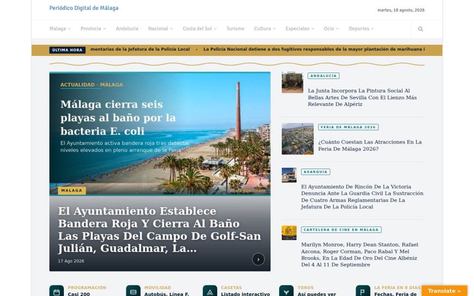Click the Periódico Digital de Málaga logo
474x296 pixels.
(84, 8)
